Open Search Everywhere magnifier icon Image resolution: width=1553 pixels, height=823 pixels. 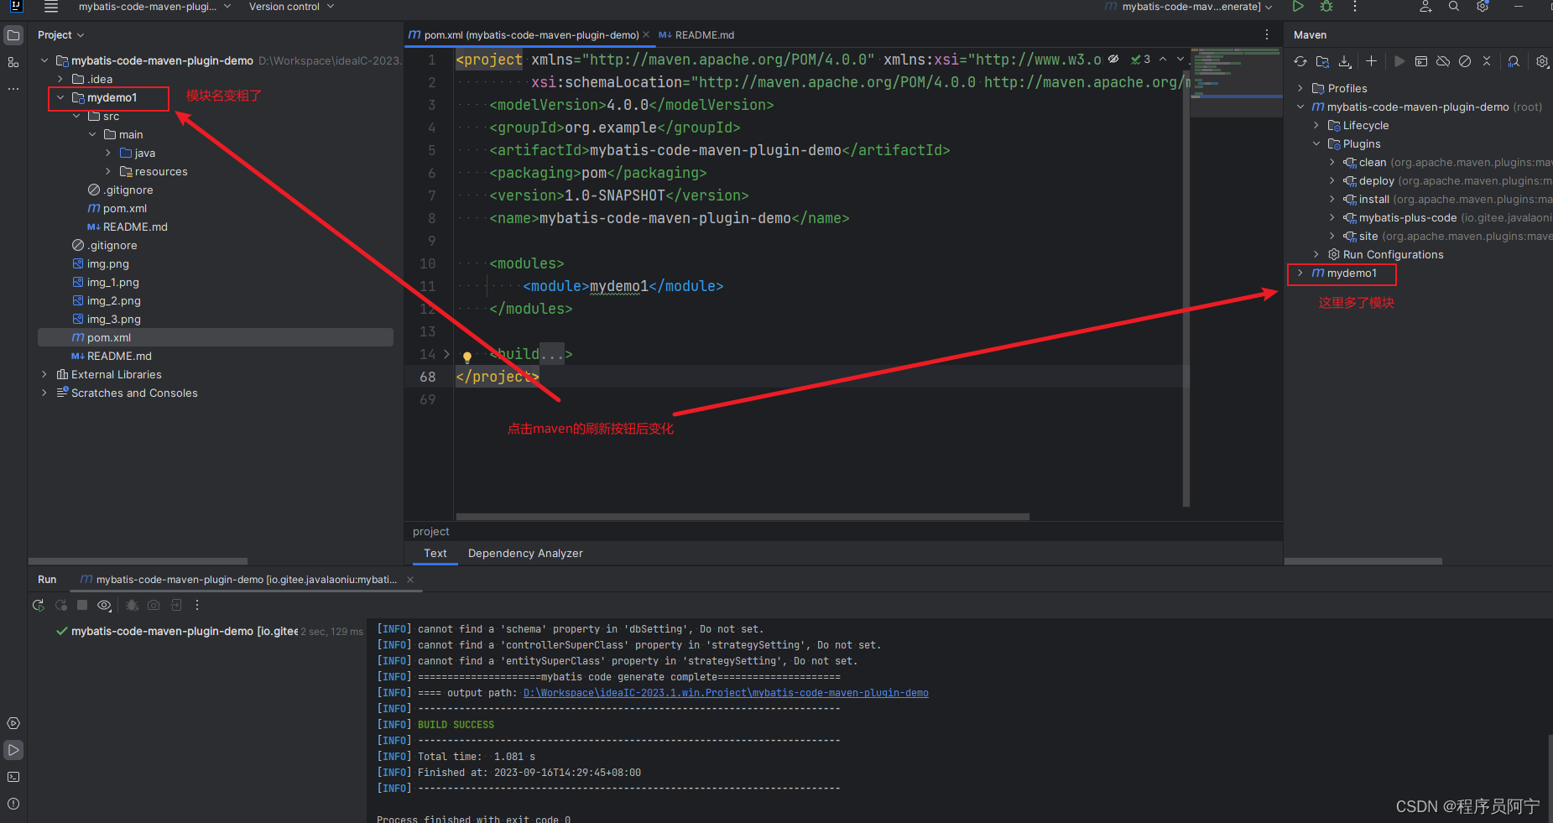pyautogui.click(x=1454, y=7)
